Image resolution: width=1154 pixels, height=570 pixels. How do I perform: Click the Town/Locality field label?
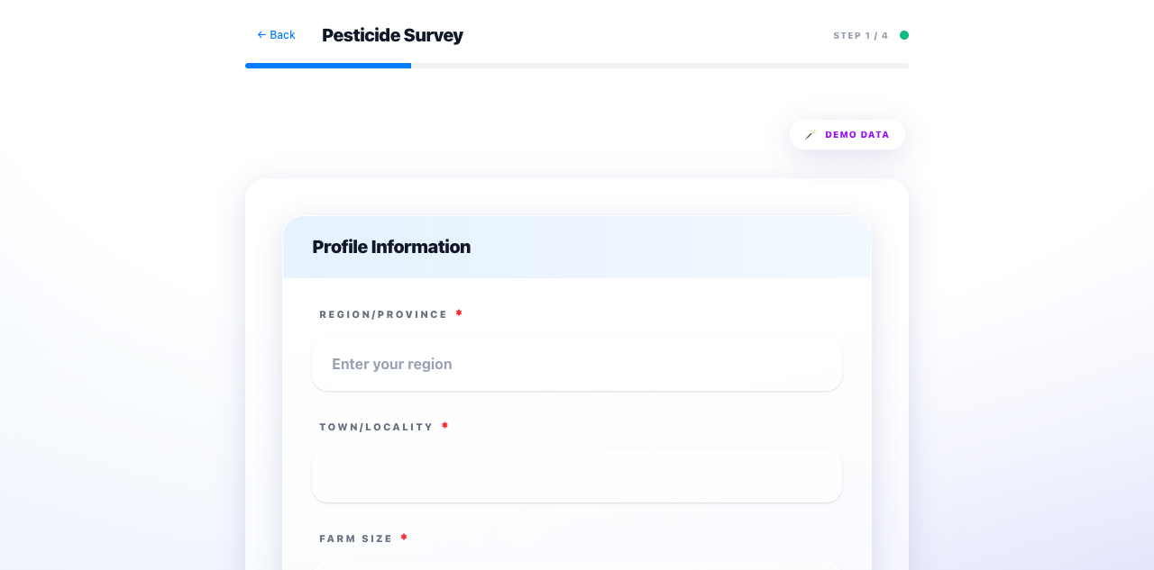(x=377, y=427)
